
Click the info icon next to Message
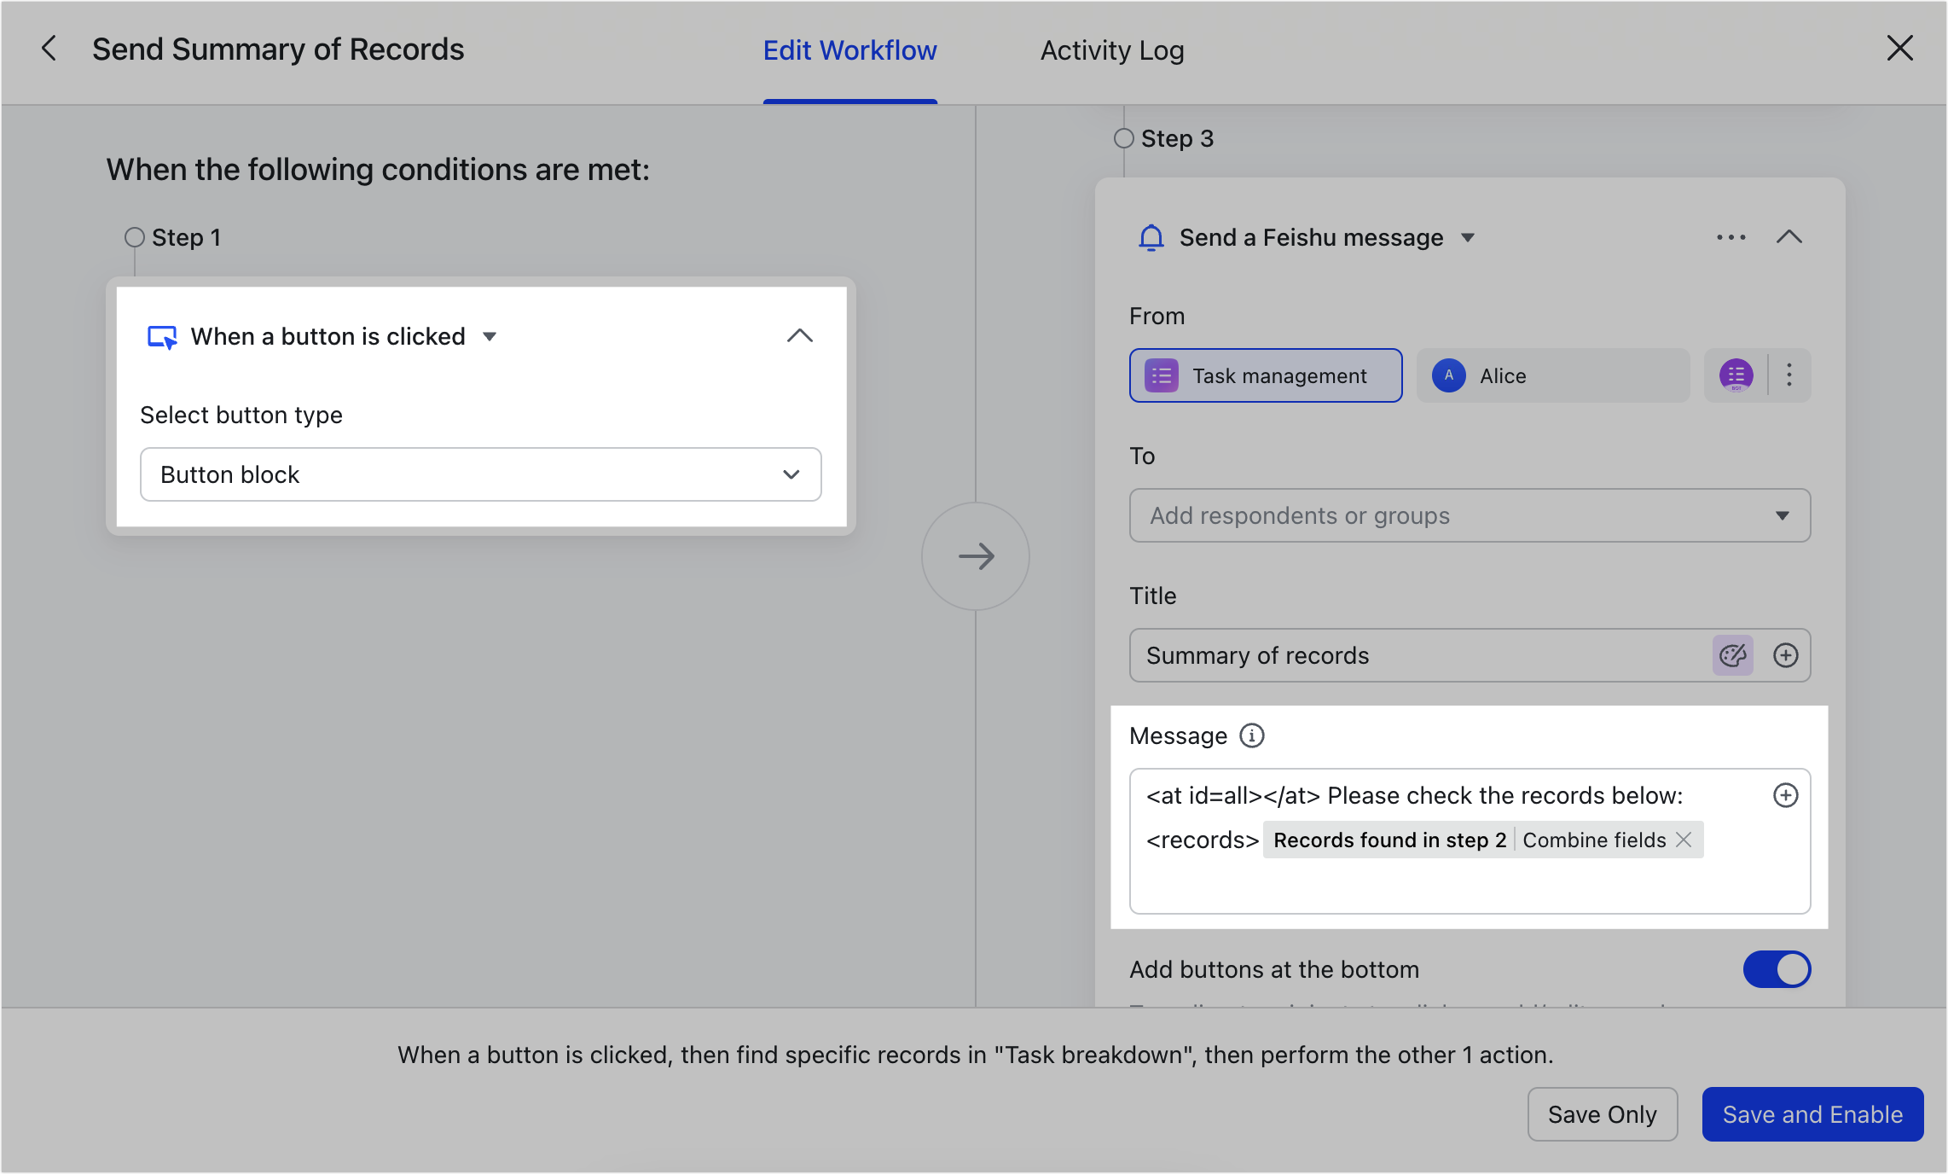tap(1251, 735)
